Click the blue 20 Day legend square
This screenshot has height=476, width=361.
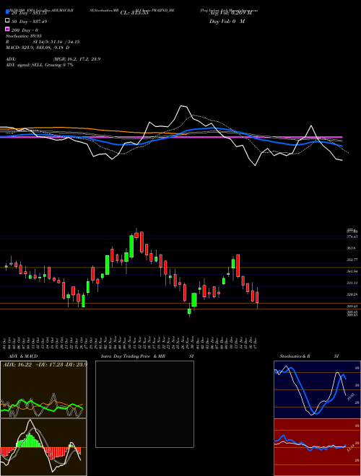pos(7,12)
